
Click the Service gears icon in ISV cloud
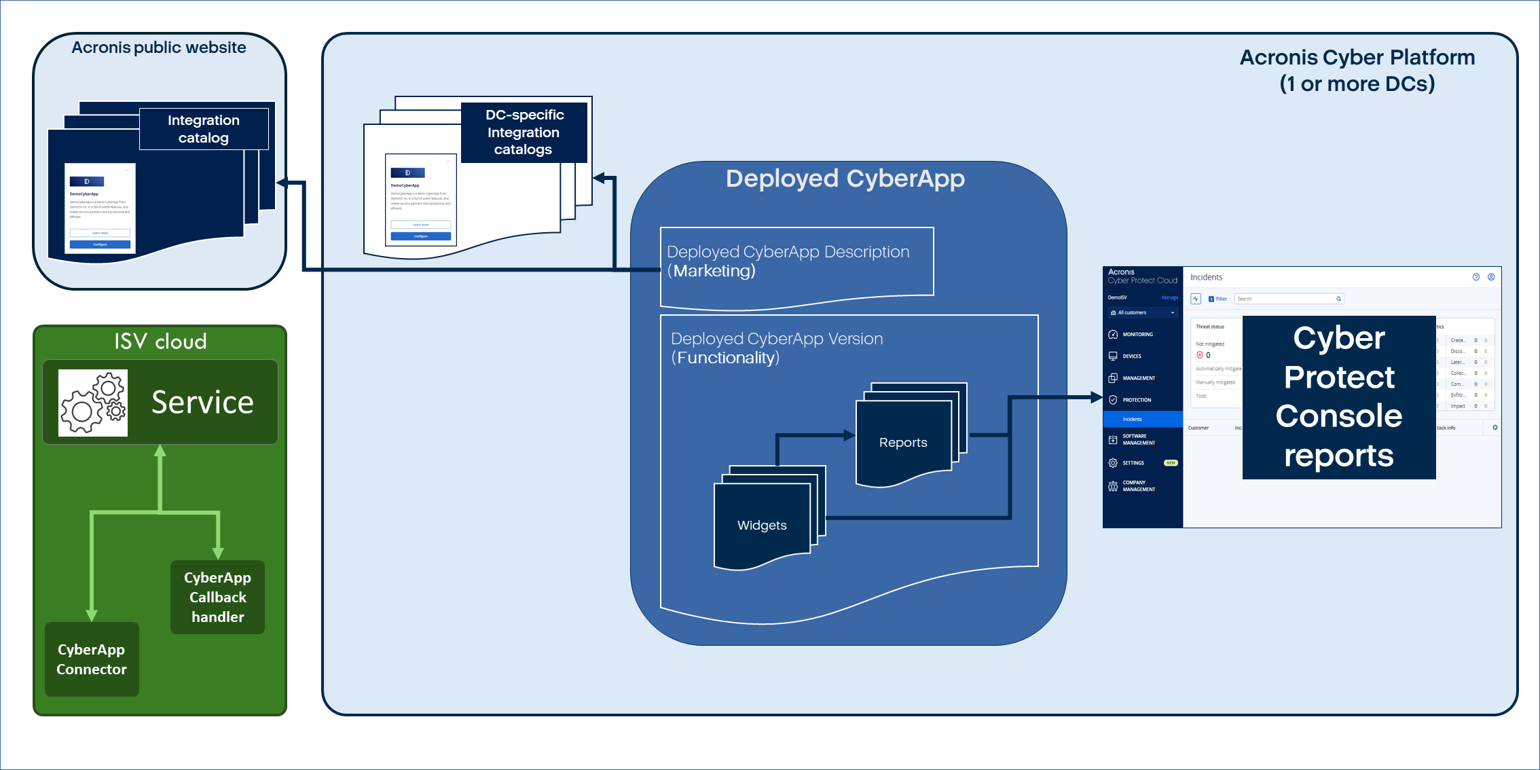click(93, 403)
